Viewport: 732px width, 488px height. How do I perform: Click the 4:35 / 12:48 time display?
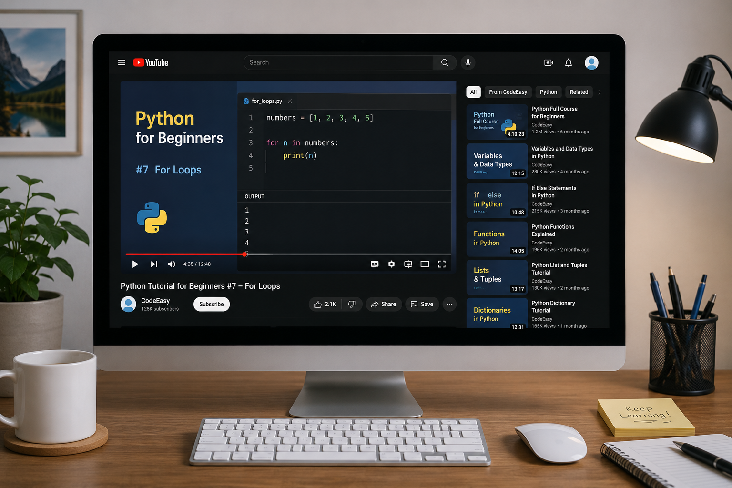[x=197, y=264]
